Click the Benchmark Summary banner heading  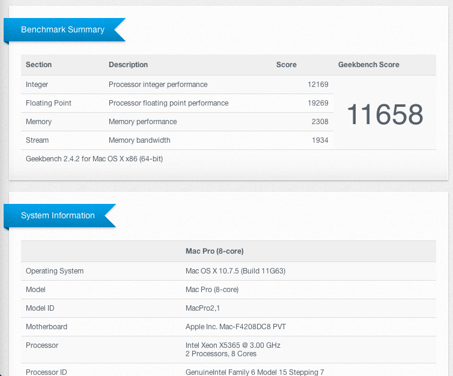[x=62, y=30]
